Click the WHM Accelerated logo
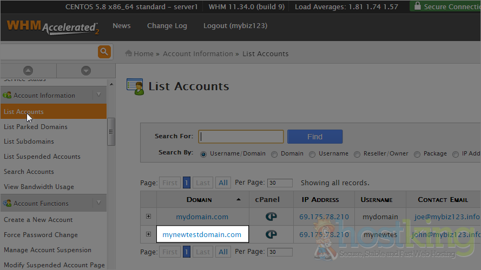 pyautogui.click(x=52, y=27)
